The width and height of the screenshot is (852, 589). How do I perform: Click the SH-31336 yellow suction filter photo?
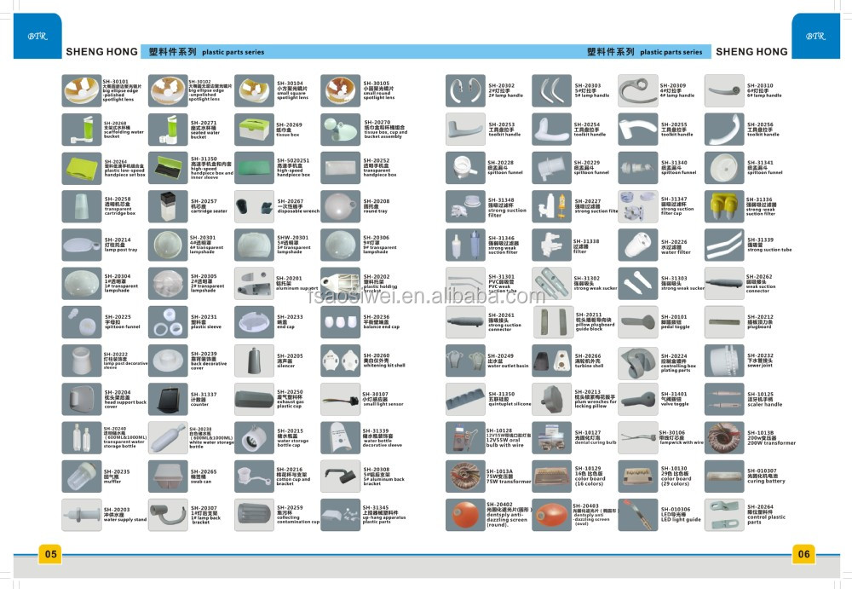(724, 206)
